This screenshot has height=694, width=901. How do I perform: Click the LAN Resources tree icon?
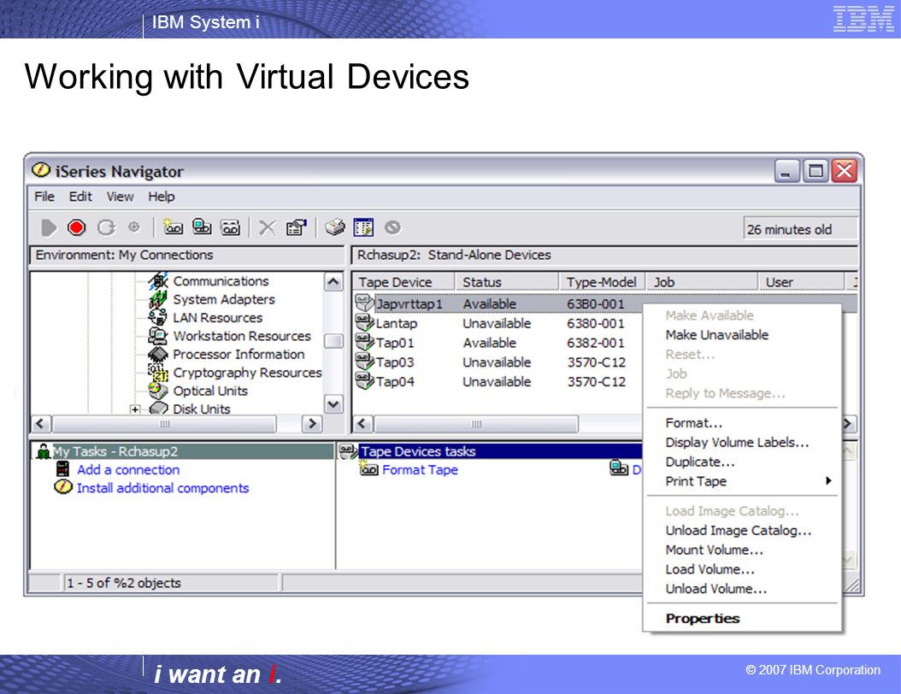[x=158, y=318]
